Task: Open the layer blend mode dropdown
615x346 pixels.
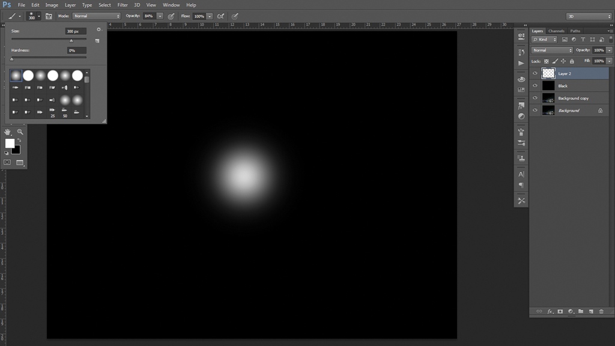Action: point(552,50)
